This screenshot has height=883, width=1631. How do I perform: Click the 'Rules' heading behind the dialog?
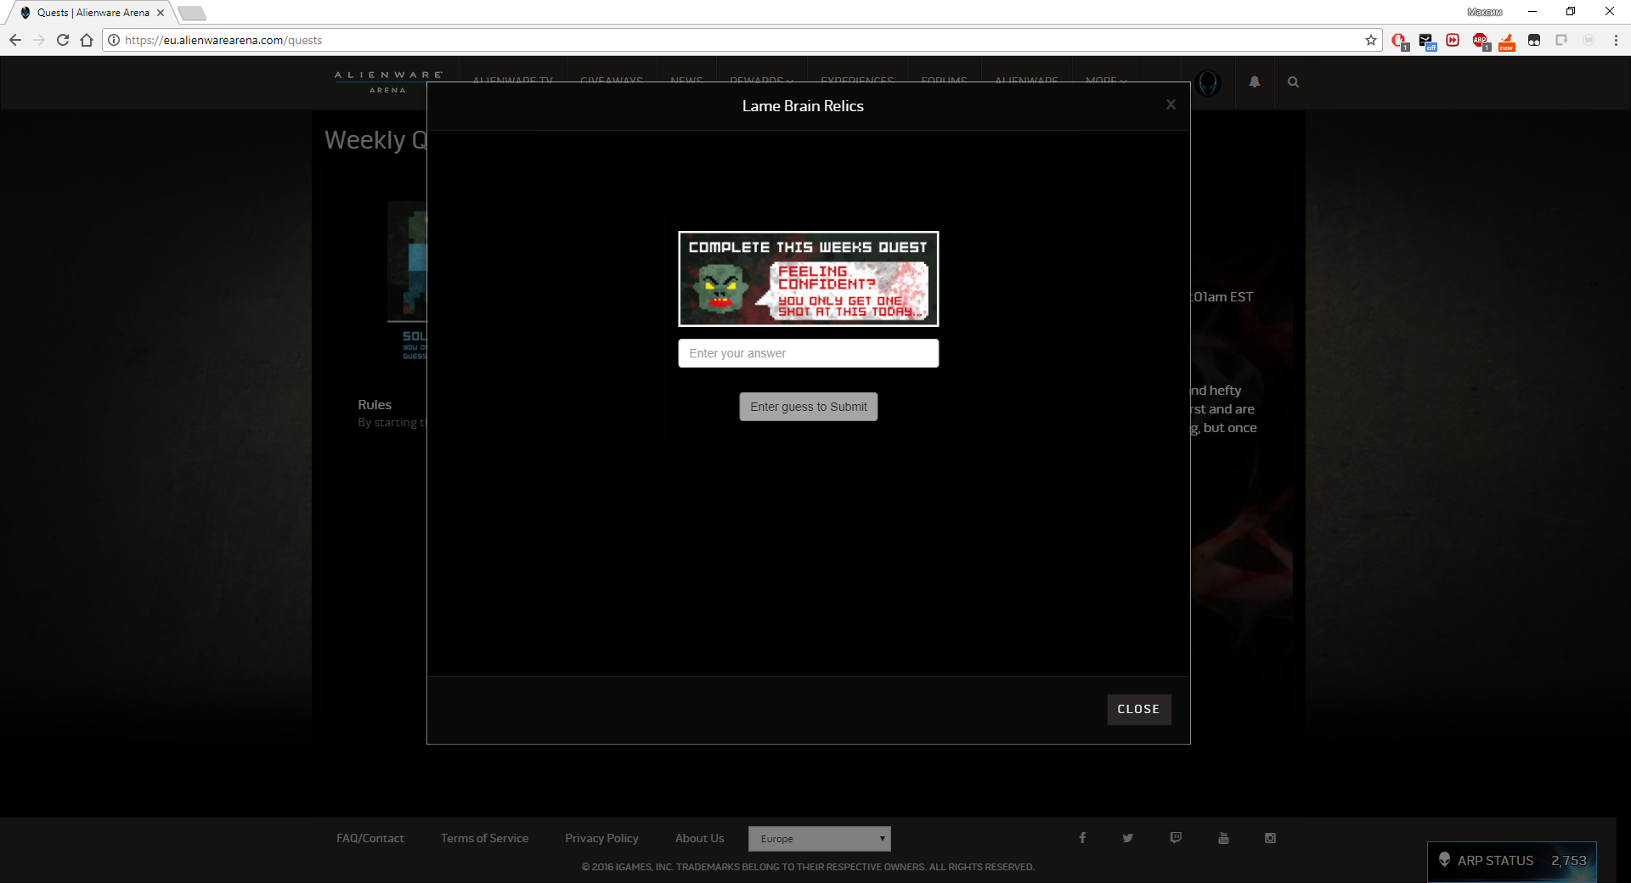375,404
